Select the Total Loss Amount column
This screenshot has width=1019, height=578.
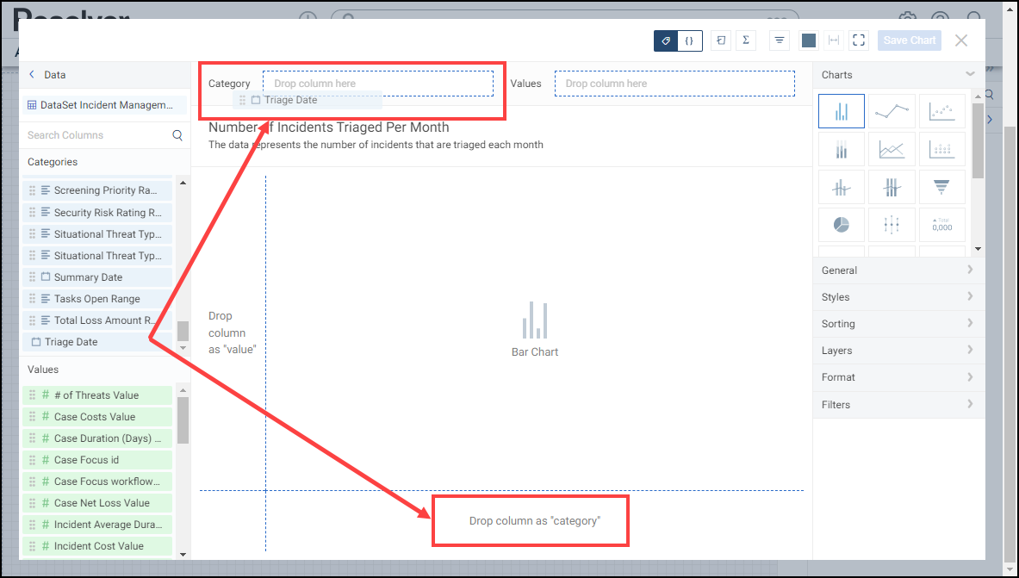tap(97, 320)
